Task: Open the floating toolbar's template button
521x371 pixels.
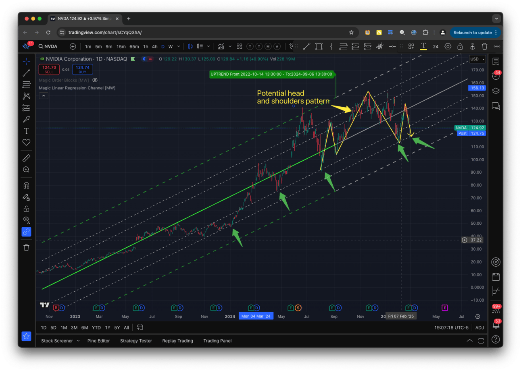Action: [411, 46]
